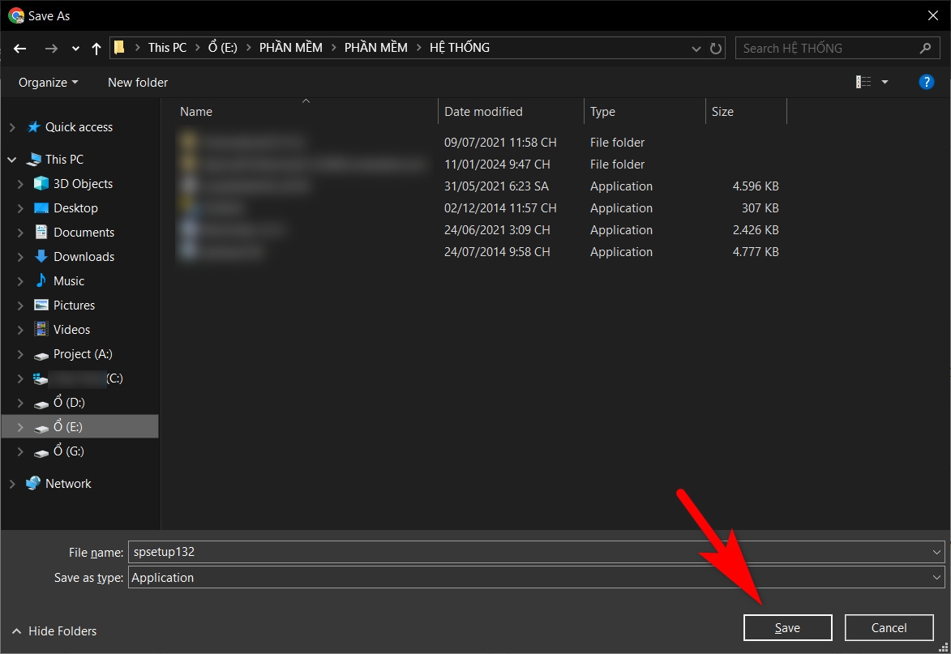The height and width of the screenshot is (654, 951).
Task: Sort by Name column
Action: point(196,112)
